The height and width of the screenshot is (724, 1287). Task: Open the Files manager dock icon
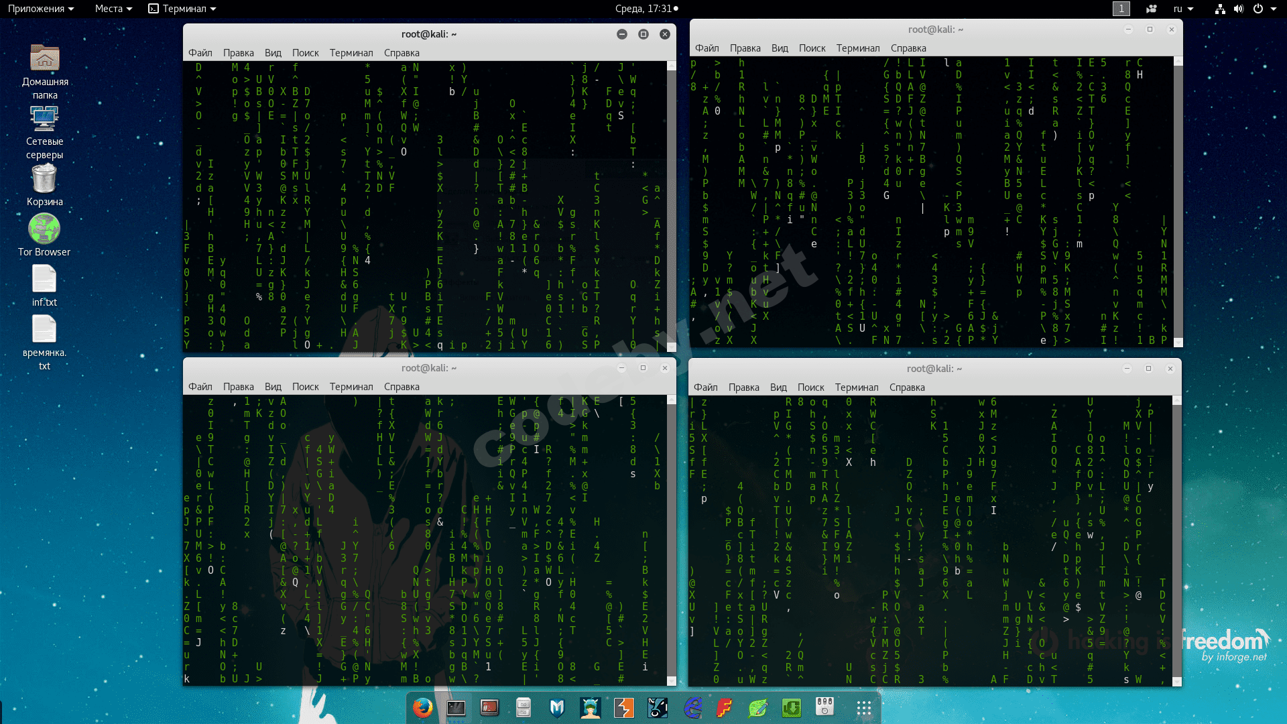[524, 708]
